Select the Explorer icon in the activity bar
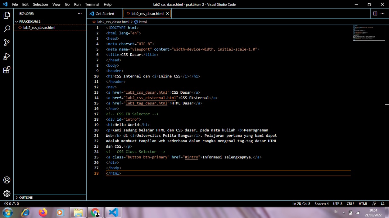The image size is (389, 218). pos(7,15)
